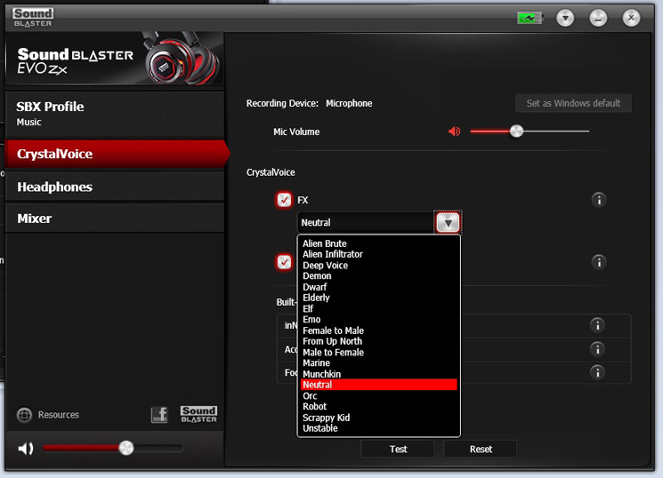Click the Test button
The height and width of the screenshot is (478, 663).
click(x=398, y=449)
